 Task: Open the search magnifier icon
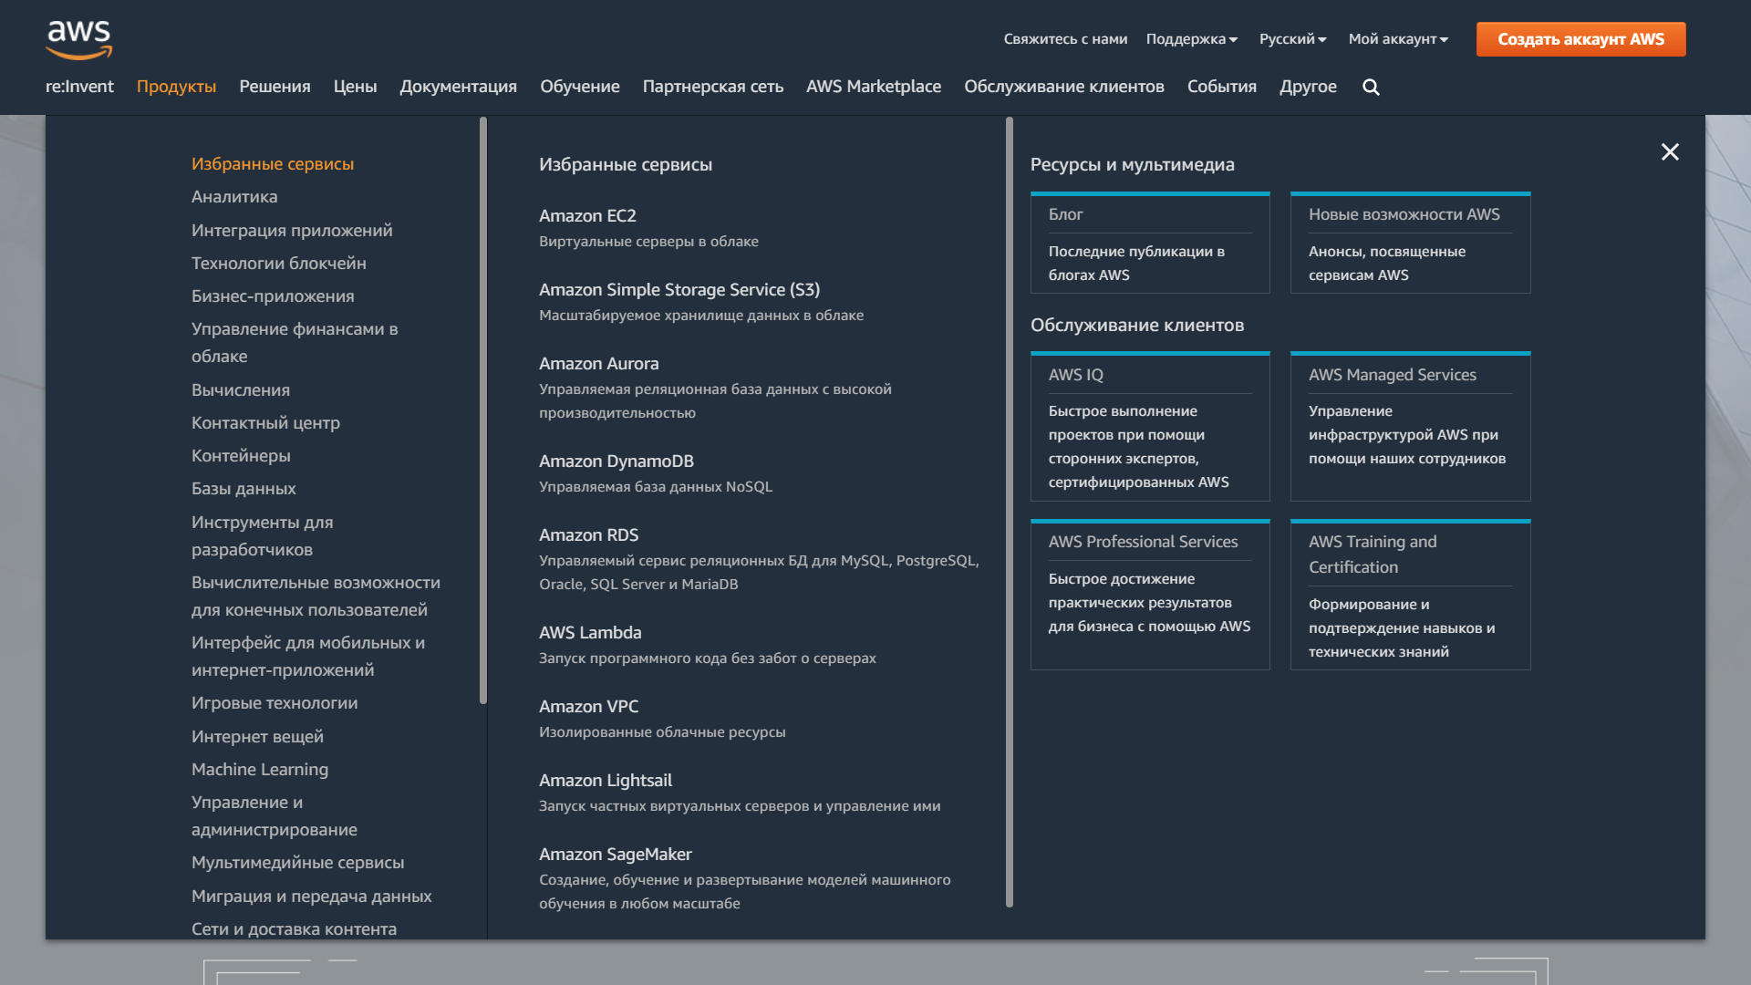[x=1371, y=87]
